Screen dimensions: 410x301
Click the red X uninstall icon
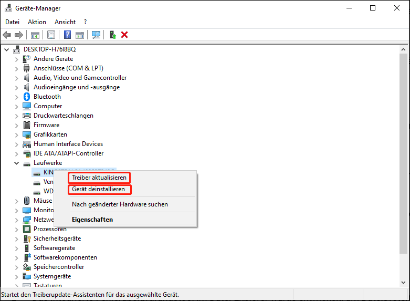pyautogui.click(x=124, y=35)
